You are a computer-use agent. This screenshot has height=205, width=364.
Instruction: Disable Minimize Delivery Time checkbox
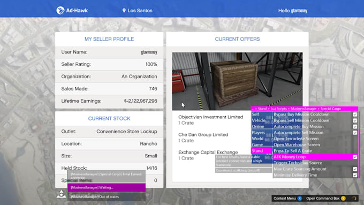(x=355, y=175)
